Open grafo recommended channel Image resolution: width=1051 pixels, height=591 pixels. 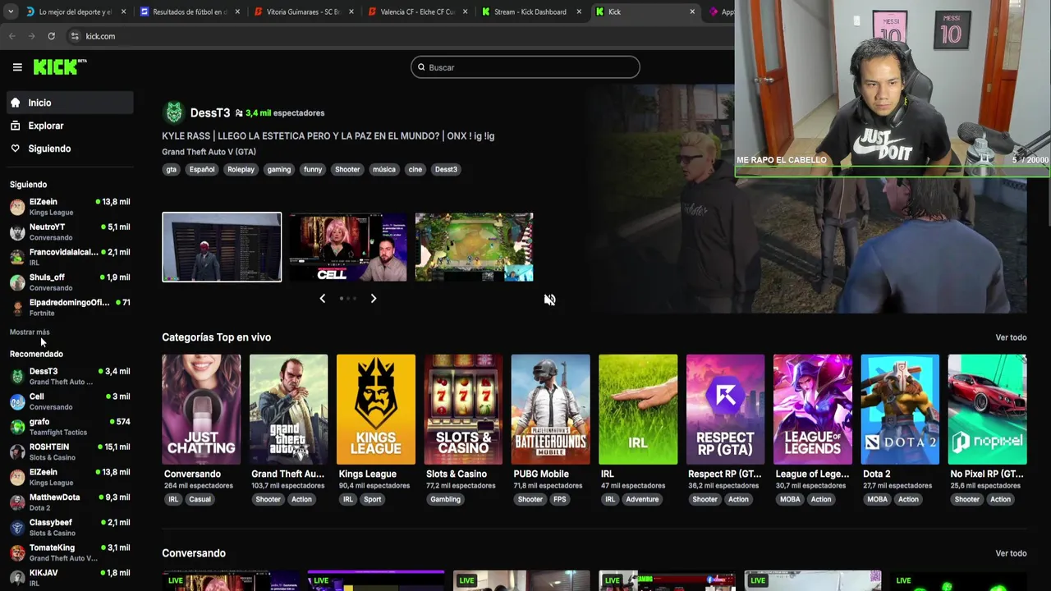70,427
